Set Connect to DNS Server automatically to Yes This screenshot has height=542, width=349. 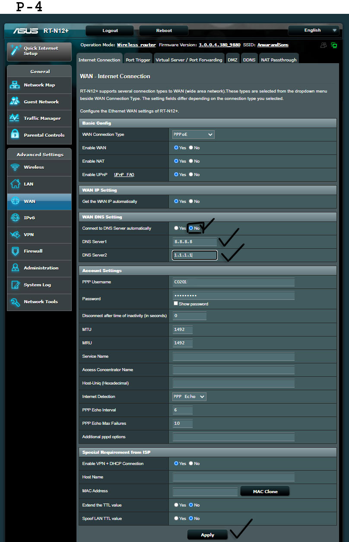tap(176, 228)
